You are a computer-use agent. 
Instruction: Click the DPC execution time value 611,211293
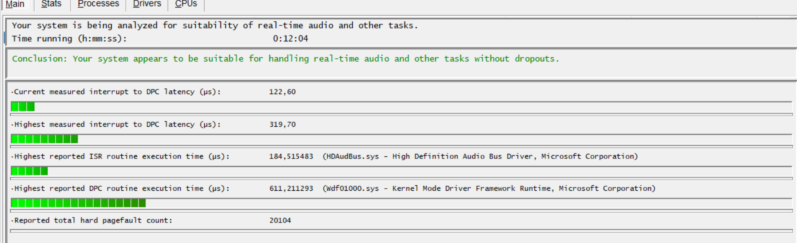pyautogui.click(x=291, y=189)
